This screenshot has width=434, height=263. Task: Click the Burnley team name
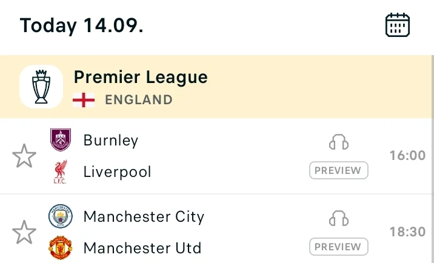[111, 141]
